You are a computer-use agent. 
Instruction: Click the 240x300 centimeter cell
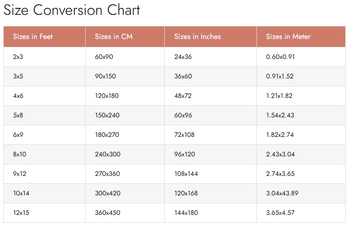click(125, 154)
